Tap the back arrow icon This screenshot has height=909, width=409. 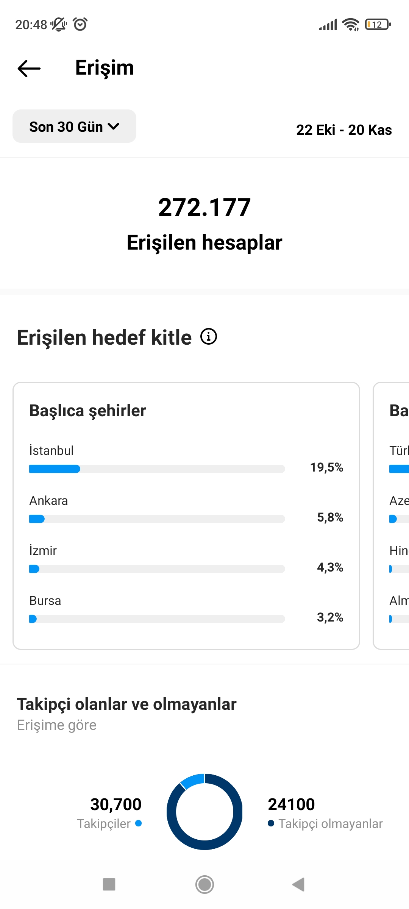(x=29, y=69)
